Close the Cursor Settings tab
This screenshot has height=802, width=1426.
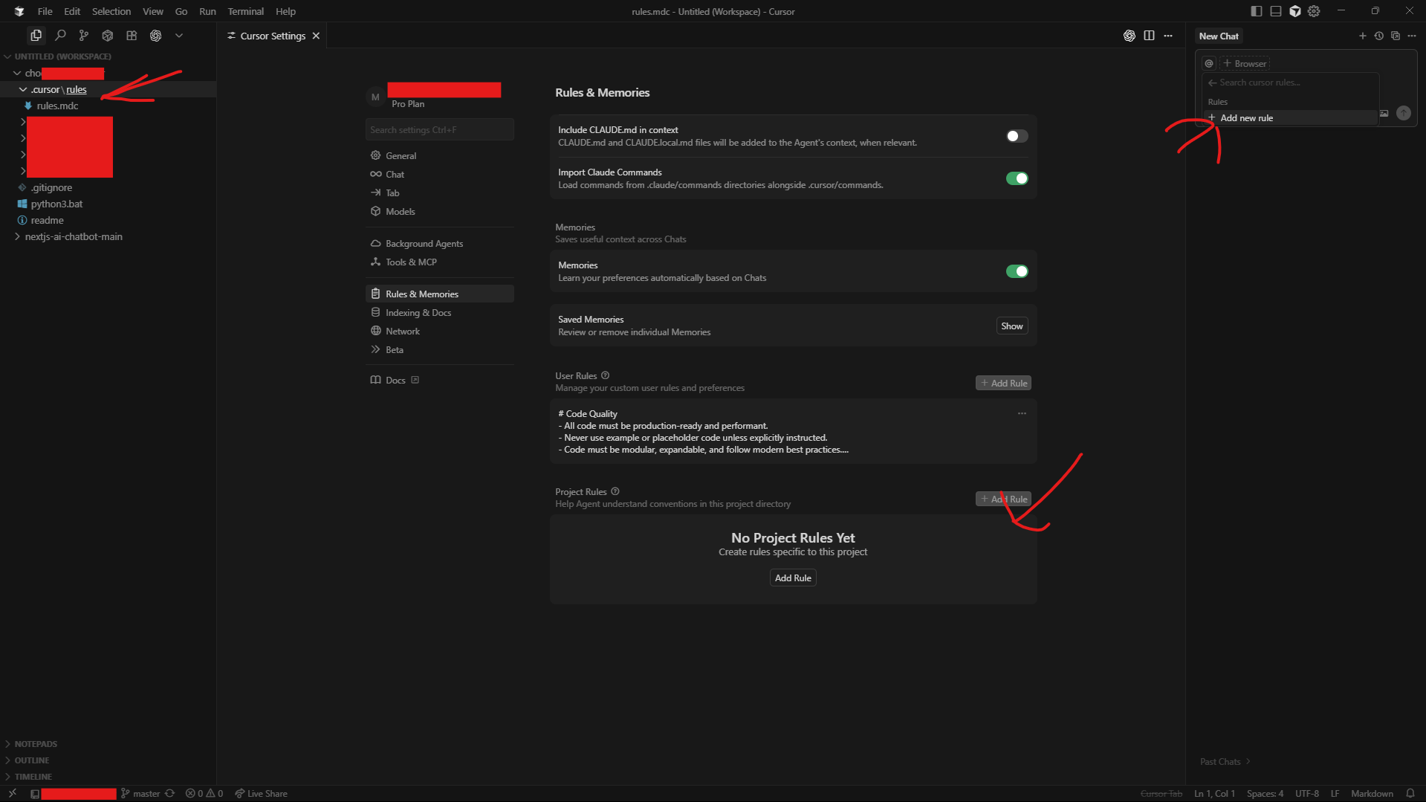316,36
